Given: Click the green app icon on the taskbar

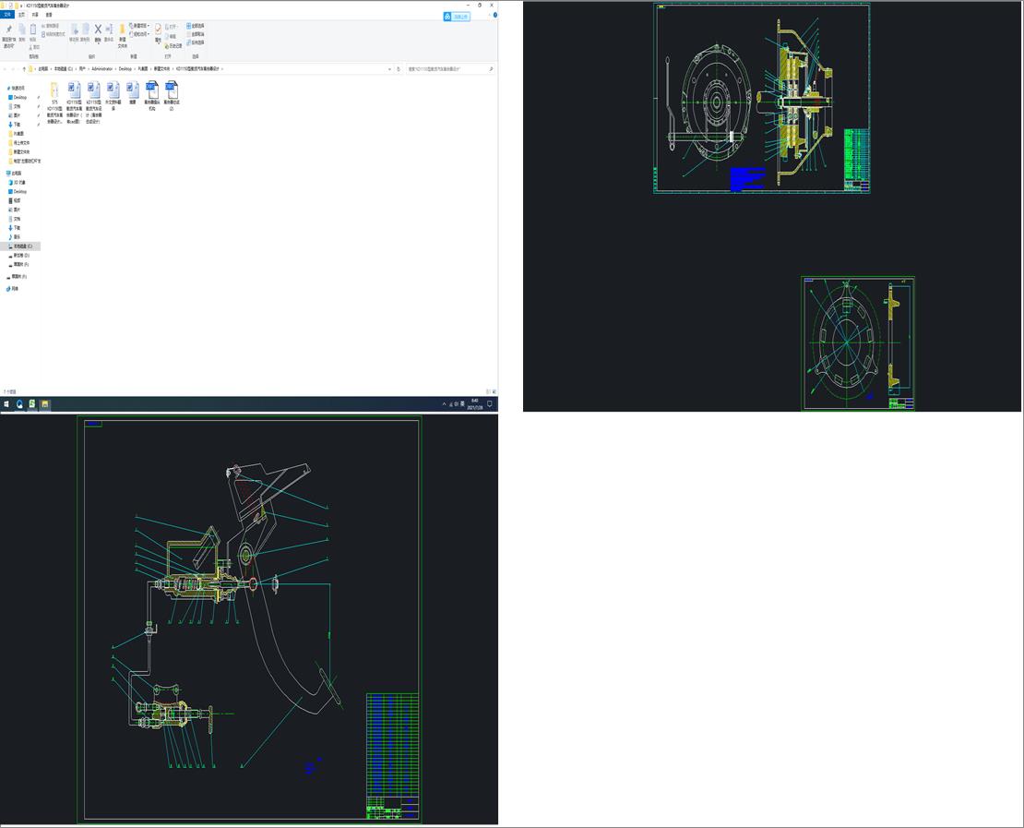Looking at the screenshot, I should tap(32, 404).
